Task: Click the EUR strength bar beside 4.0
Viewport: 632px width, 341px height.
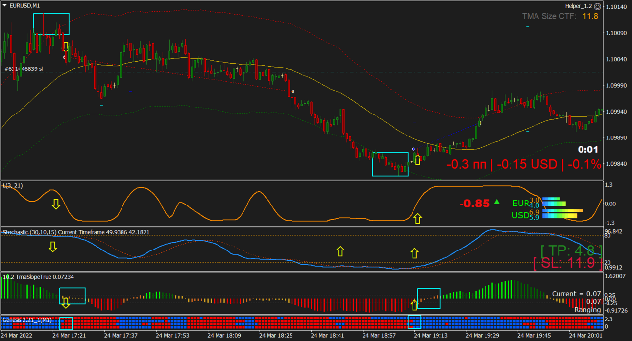Action: (554, 204)
